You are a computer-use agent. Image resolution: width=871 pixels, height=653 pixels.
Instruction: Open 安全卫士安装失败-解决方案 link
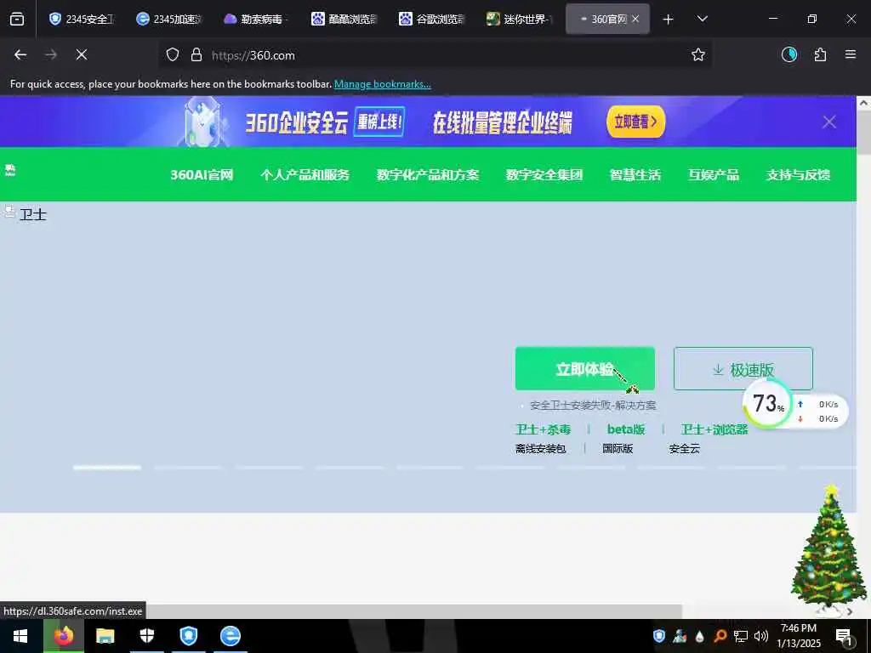tap(593, 406)
